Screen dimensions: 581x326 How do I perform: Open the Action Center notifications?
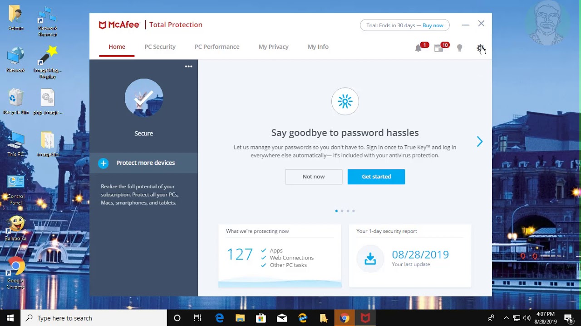coord(568,318)
